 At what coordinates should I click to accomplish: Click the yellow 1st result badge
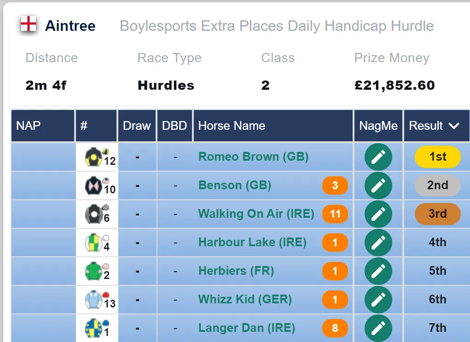pyautogui.click(x=438, y=157)
